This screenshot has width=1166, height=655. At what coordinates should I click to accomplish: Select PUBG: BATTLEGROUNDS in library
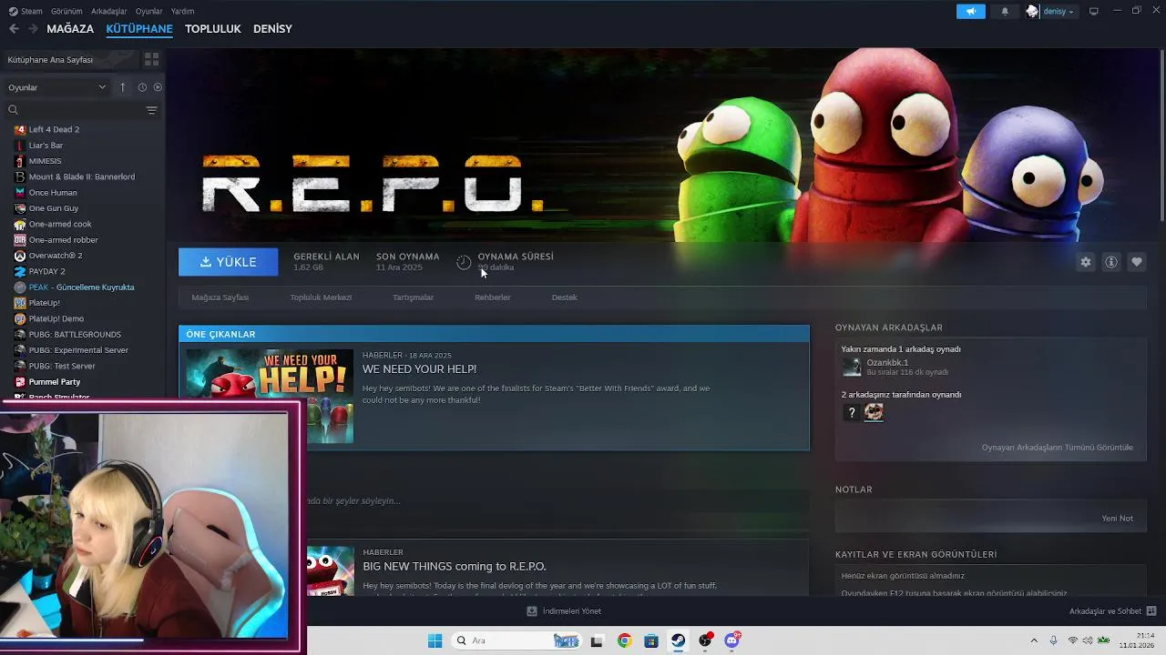point(75,335)
